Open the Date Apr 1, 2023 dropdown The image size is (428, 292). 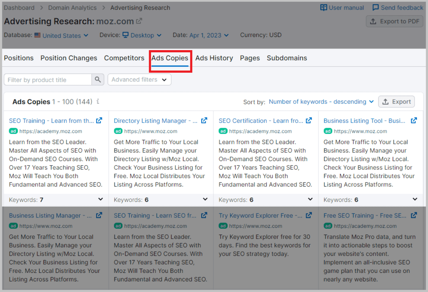[x=209, y=35]
